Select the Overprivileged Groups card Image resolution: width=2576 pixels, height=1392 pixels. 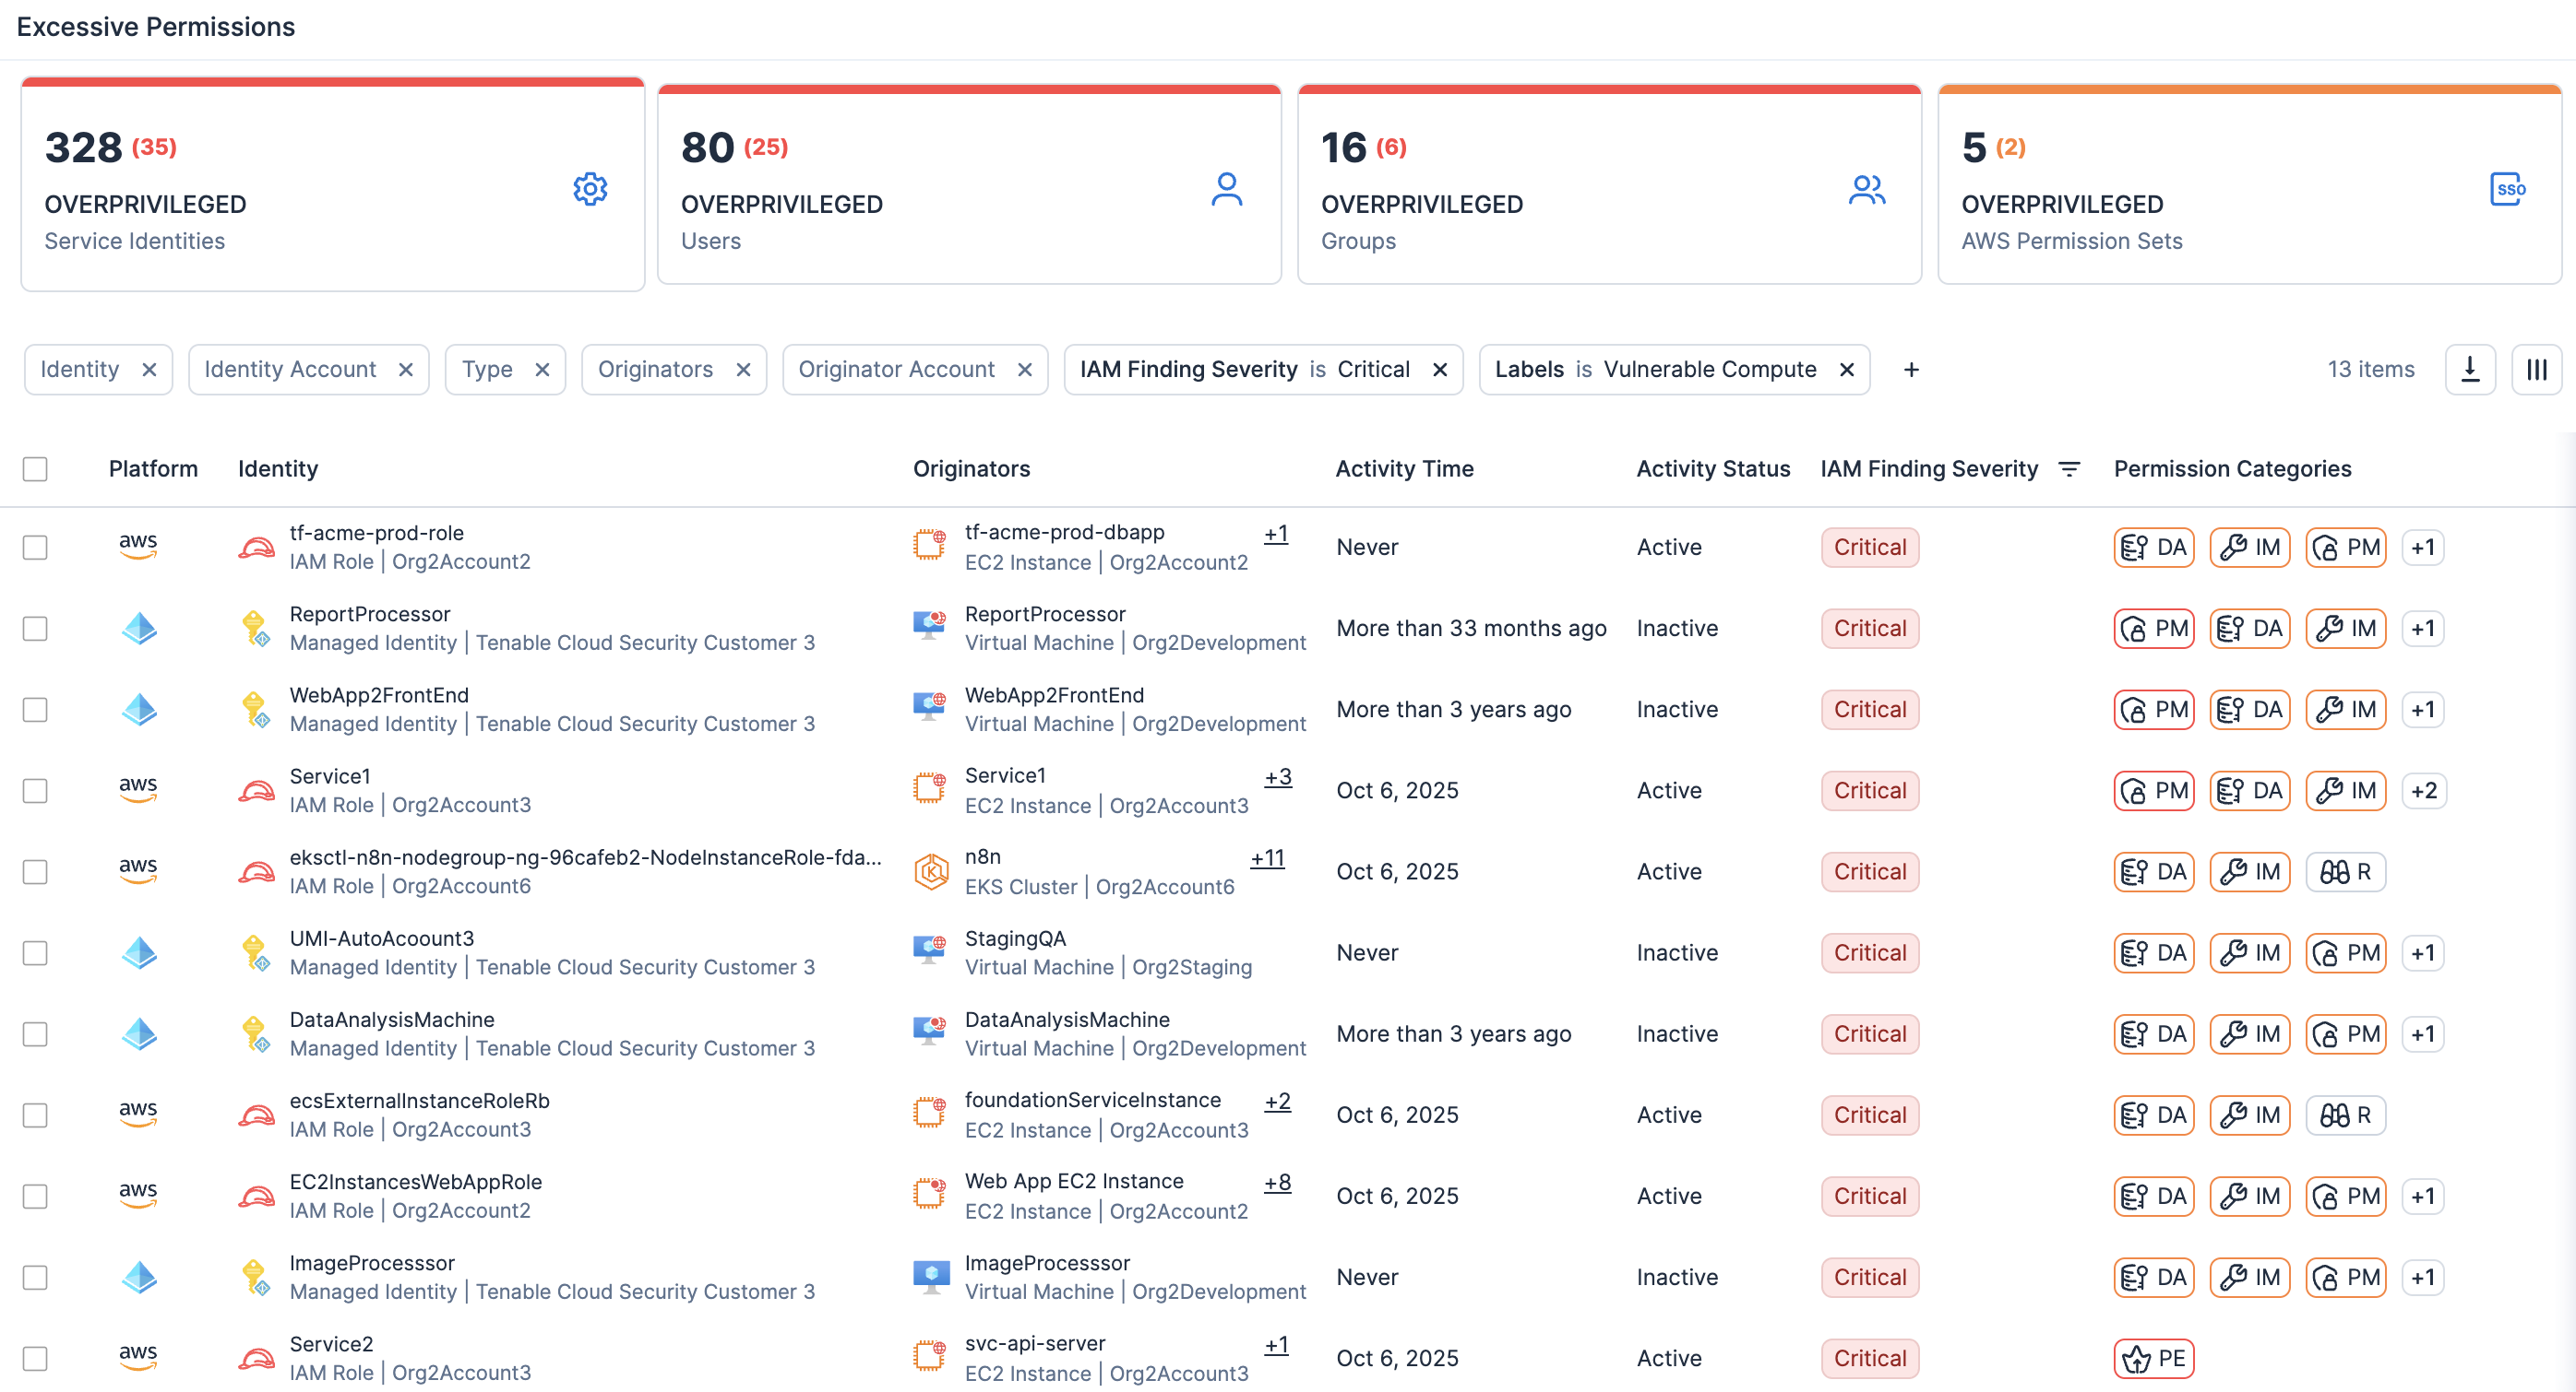coord(1608,185)
